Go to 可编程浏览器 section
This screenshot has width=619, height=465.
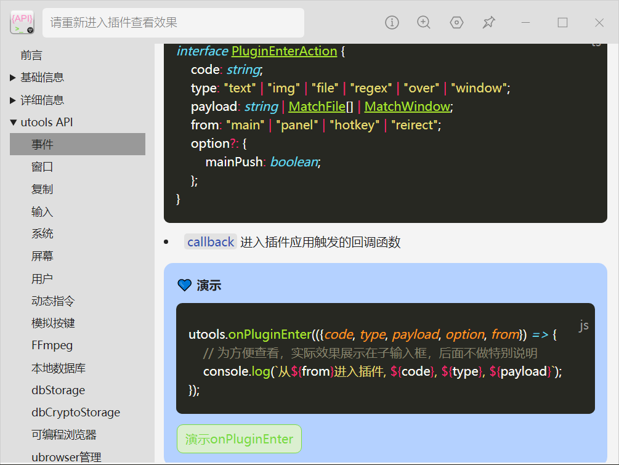click(64, 435)
